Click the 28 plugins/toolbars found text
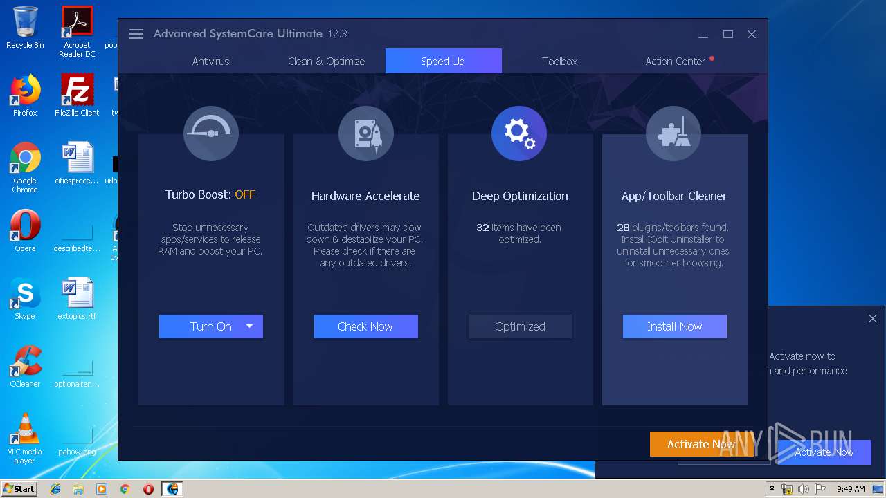This screenshot has height=498, width=886. [x=673, y=228]
